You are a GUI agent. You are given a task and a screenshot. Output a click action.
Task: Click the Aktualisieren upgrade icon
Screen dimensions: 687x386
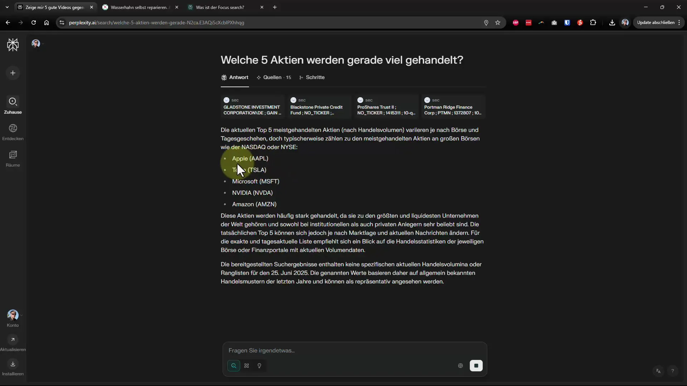point(13,340)
